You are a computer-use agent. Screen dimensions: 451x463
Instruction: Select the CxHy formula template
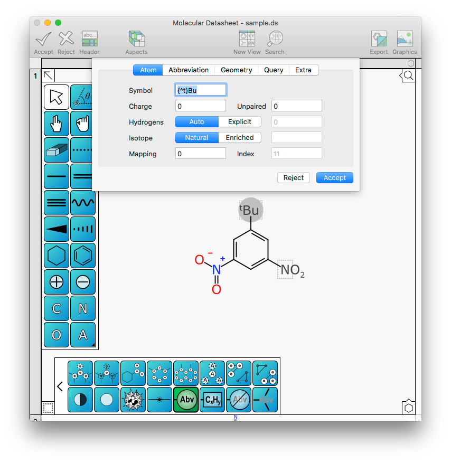pos(212,400)
